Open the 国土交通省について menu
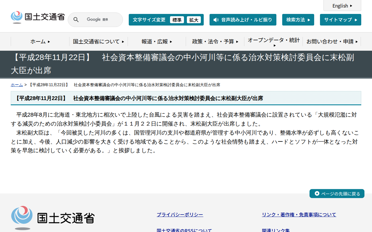 pyautogui.click(x=98, y=41)
